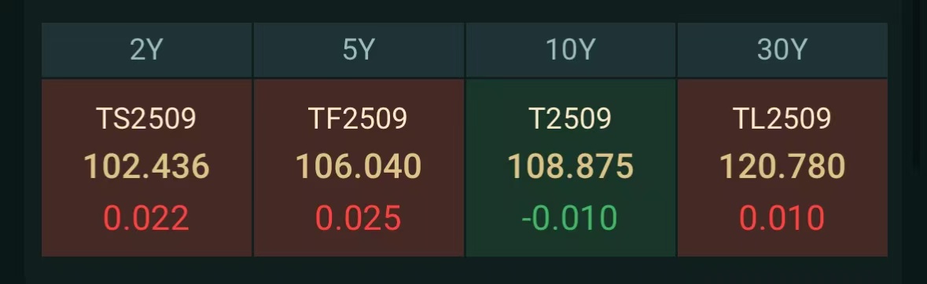The height and width of the screenshot is (284, 927).
Task: Click the TF2509 symbol label
Action: [x=358, y=118]
